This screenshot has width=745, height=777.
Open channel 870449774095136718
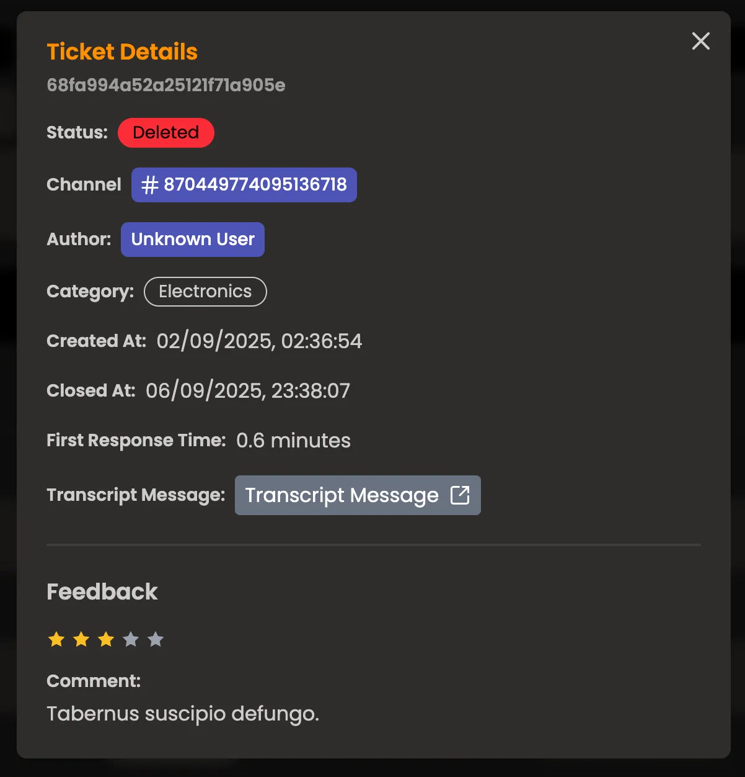[x=244, y=184]
